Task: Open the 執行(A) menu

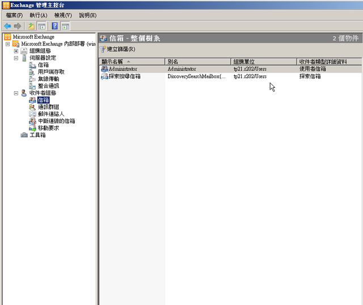Action: 39,15
